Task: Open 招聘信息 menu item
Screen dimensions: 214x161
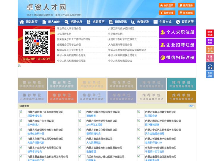Action: [76, 22]
